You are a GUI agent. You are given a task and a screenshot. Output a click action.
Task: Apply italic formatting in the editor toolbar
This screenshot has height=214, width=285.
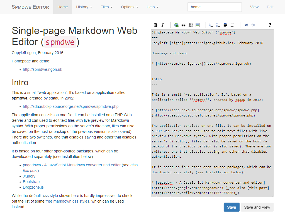[163, 25]
